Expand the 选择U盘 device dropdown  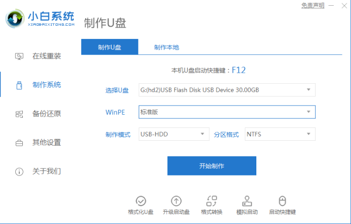point(308,90)
